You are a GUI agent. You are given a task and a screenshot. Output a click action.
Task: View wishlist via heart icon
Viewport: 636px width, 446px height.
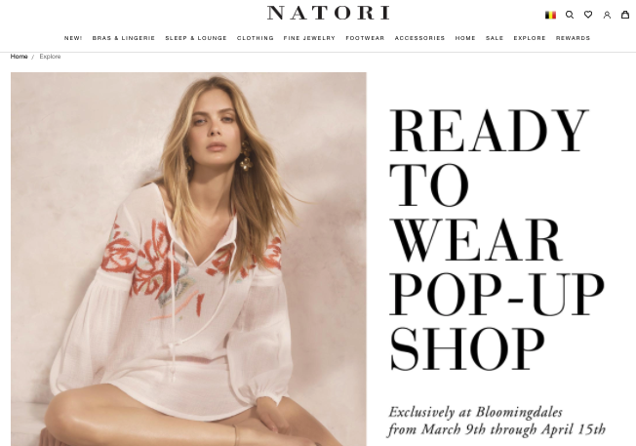[588, 15]
